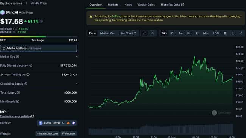This screenshot has height=138, width=246.
Task: Open Historical Data external page
Action: 173,5
